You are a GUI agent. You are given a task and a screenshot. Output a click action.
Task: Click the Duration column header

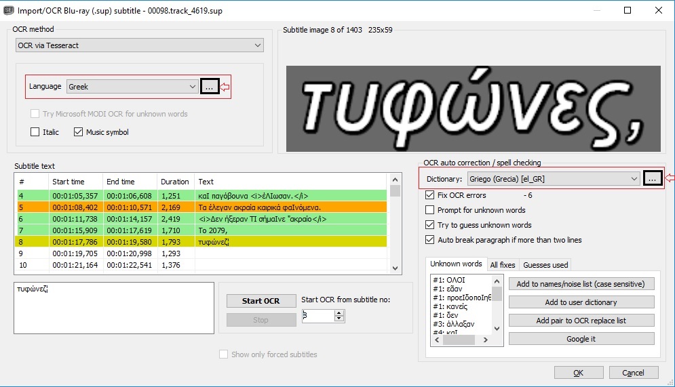[176, 182]
